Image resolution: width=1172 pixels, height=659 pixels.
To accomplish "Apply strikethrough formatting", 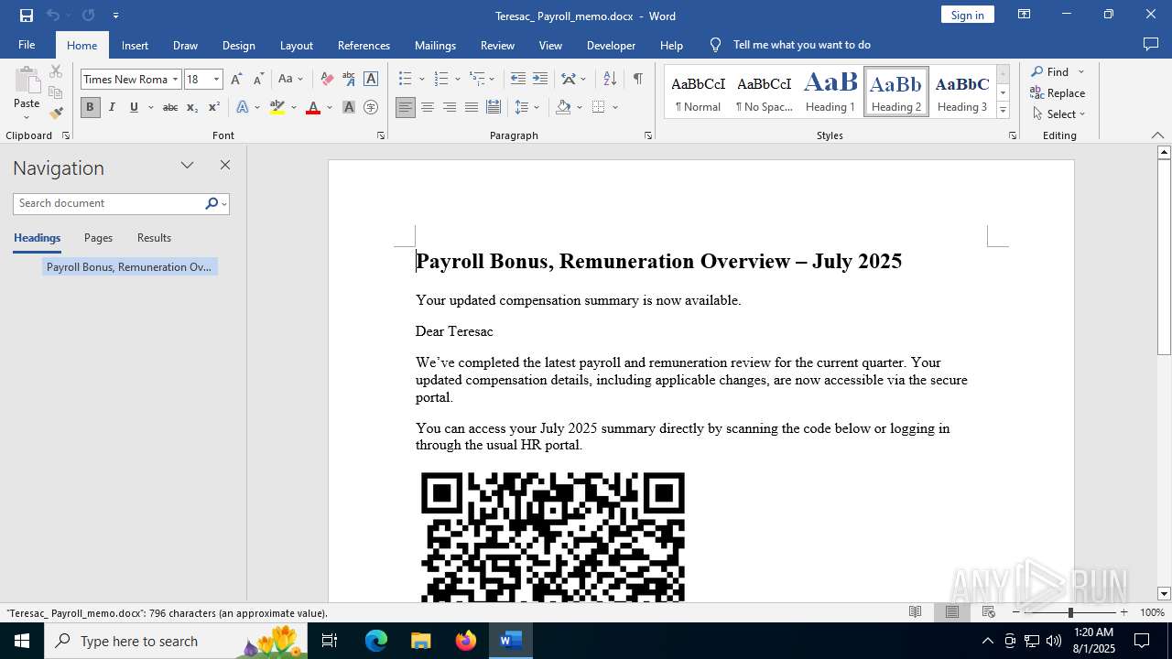I will 169,107.
